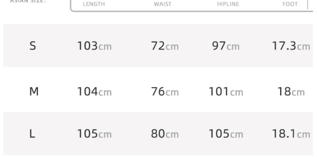
Task: Click the FOOT column header
Action: (x=290, y=4)
